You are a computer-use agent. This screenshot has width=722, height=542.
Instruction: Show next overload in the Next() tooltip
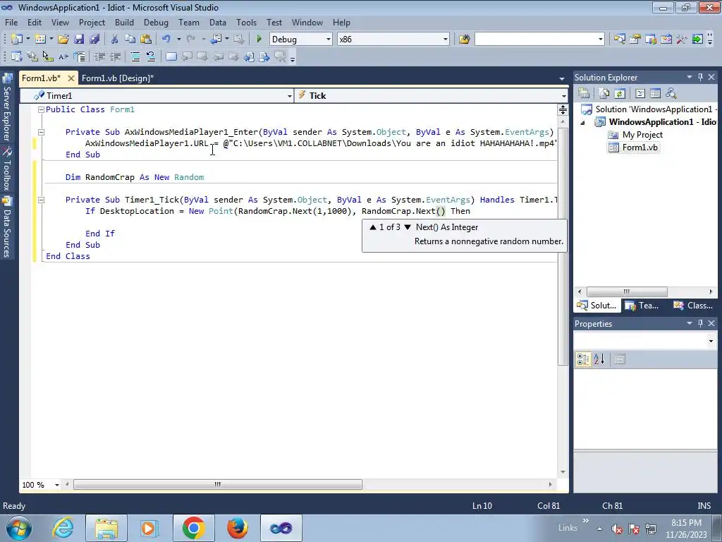coord(408,227)
